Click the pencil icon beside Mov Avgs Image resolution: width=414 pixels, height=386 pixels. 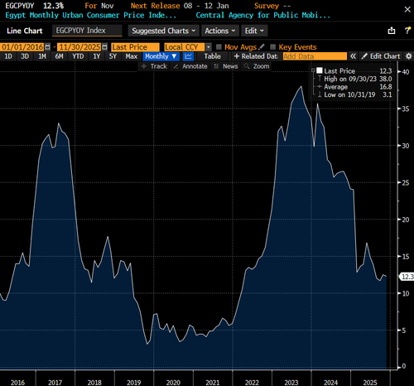[262, 46]
